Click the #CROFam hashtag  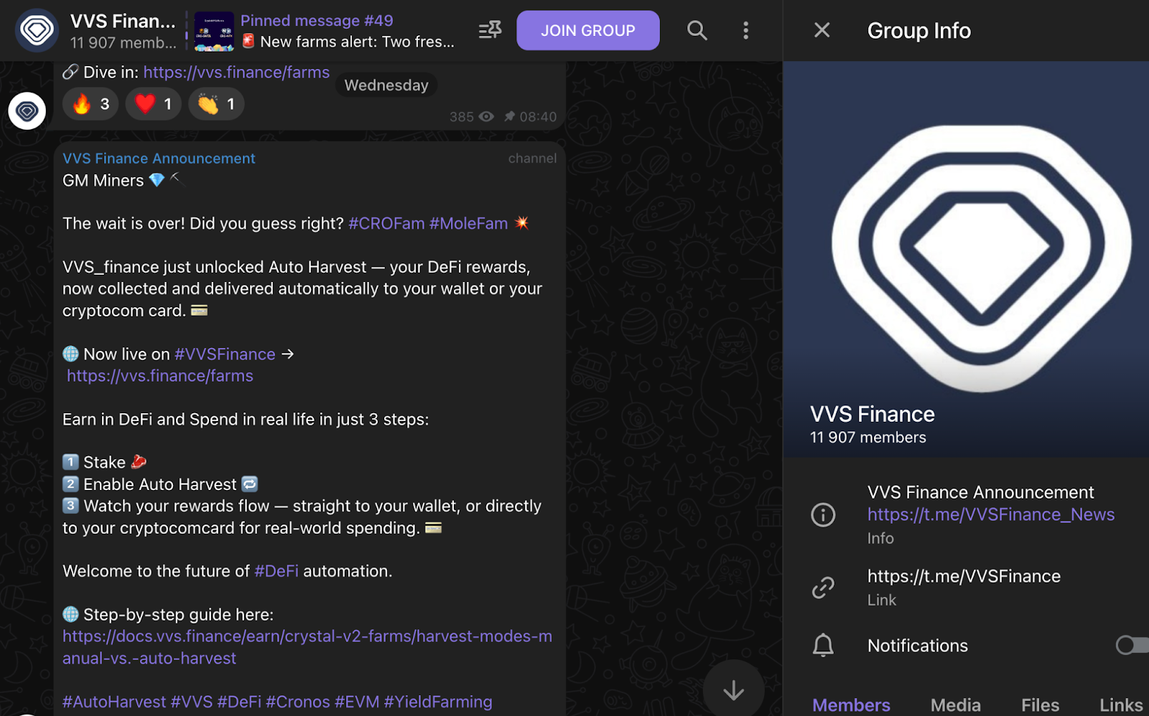pos(386,224)
